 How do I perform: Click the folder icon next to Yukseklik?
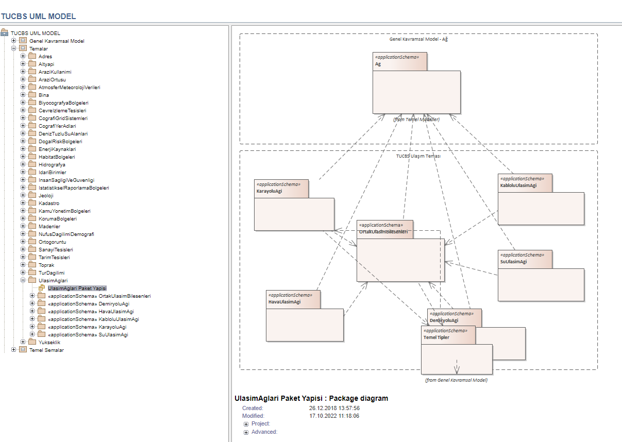[32, 342]
